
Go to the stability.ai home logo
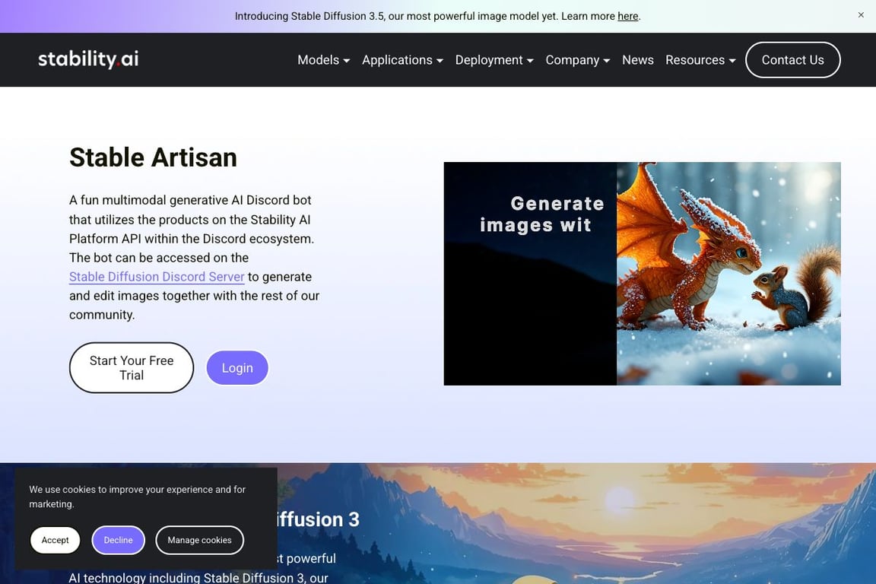tap(88, 59)
